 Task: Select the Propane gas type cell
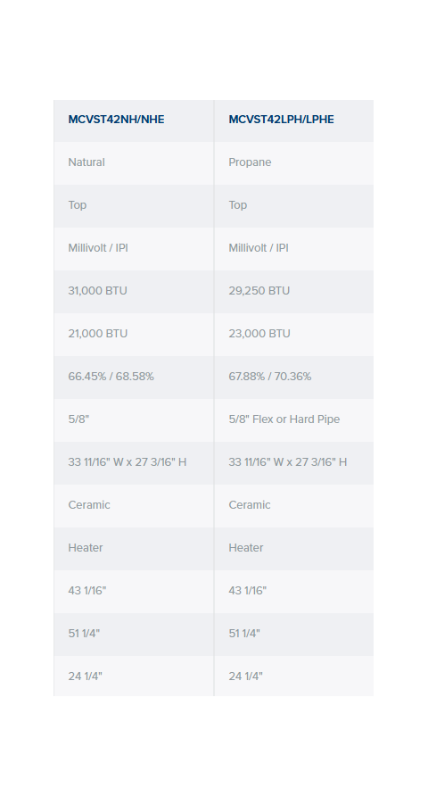click(294, 163)
